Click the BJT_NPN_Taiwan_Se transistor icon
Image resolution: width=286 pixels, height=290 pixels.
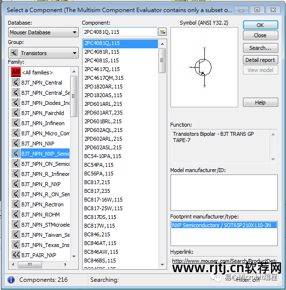click(16, 235)
